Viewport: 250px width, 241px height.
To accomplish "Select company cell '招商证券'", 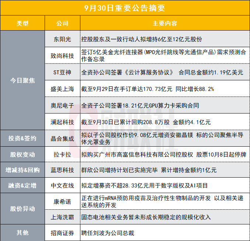I will (x=62, y=233).
